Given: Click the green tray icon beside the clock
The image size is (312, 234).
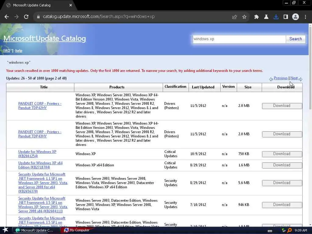Looking at the screenshot, I should [284, 230].
